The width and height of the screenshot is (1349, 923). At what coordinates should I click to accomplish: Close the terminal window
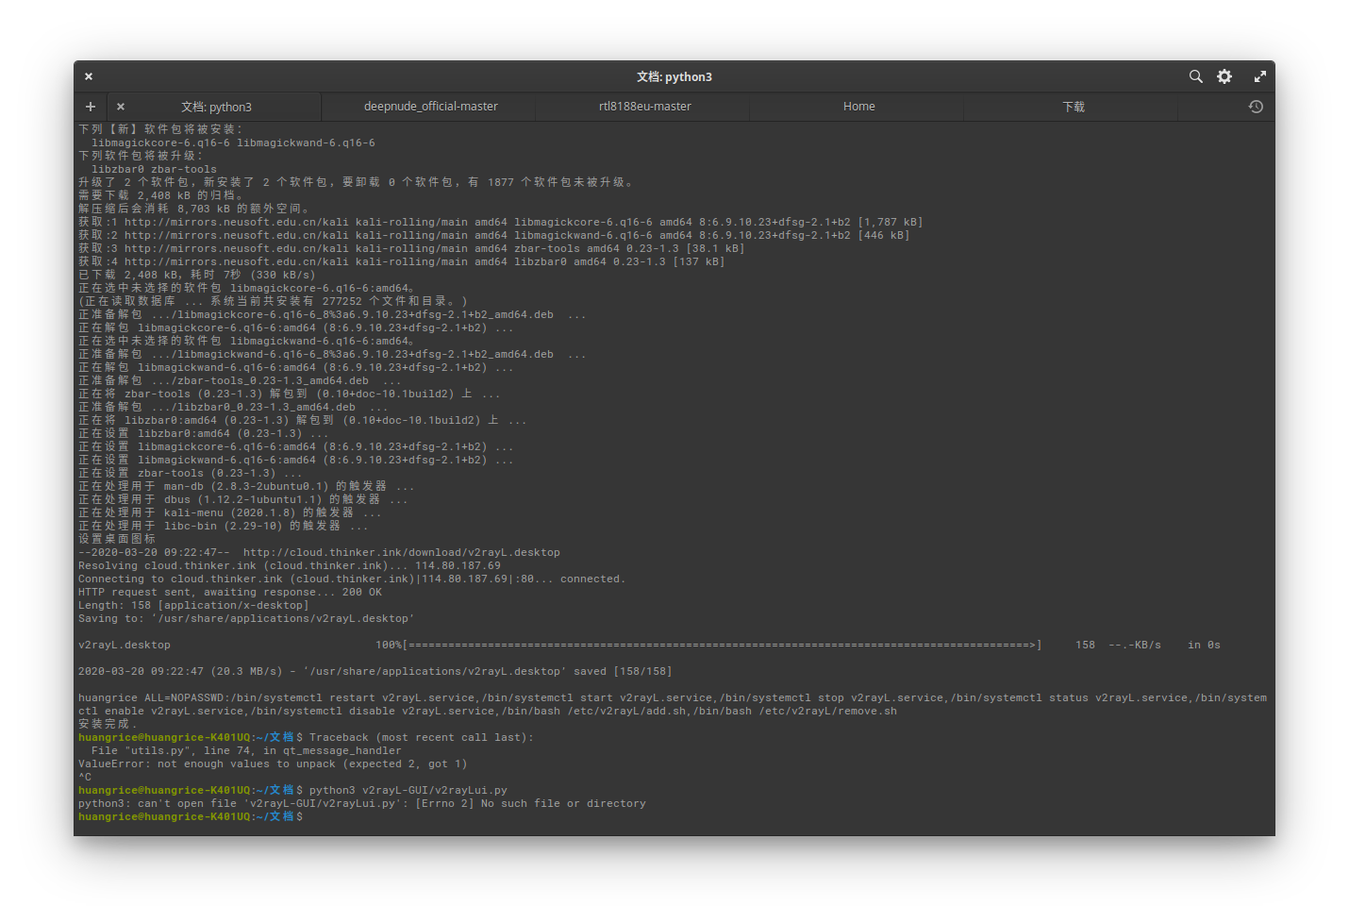coord(88,76)
